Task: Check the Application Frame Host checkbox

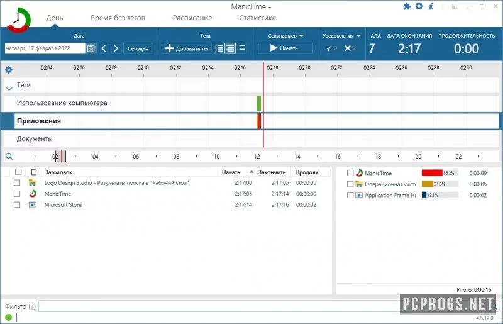Action: point(350,195)
